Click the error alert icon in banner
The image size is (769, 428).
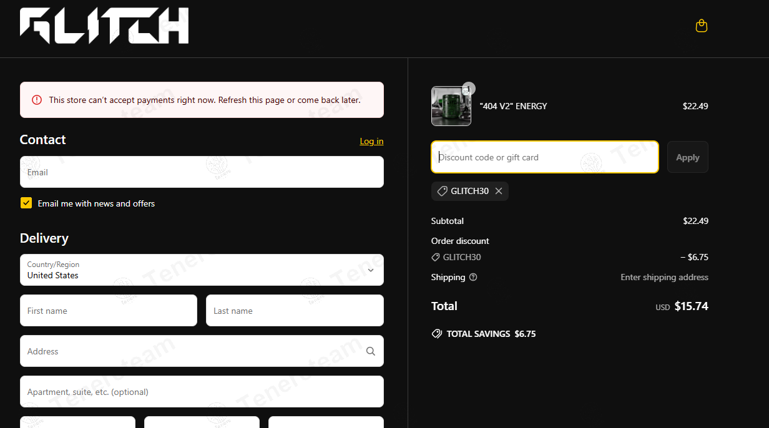(x=37, y=100)
